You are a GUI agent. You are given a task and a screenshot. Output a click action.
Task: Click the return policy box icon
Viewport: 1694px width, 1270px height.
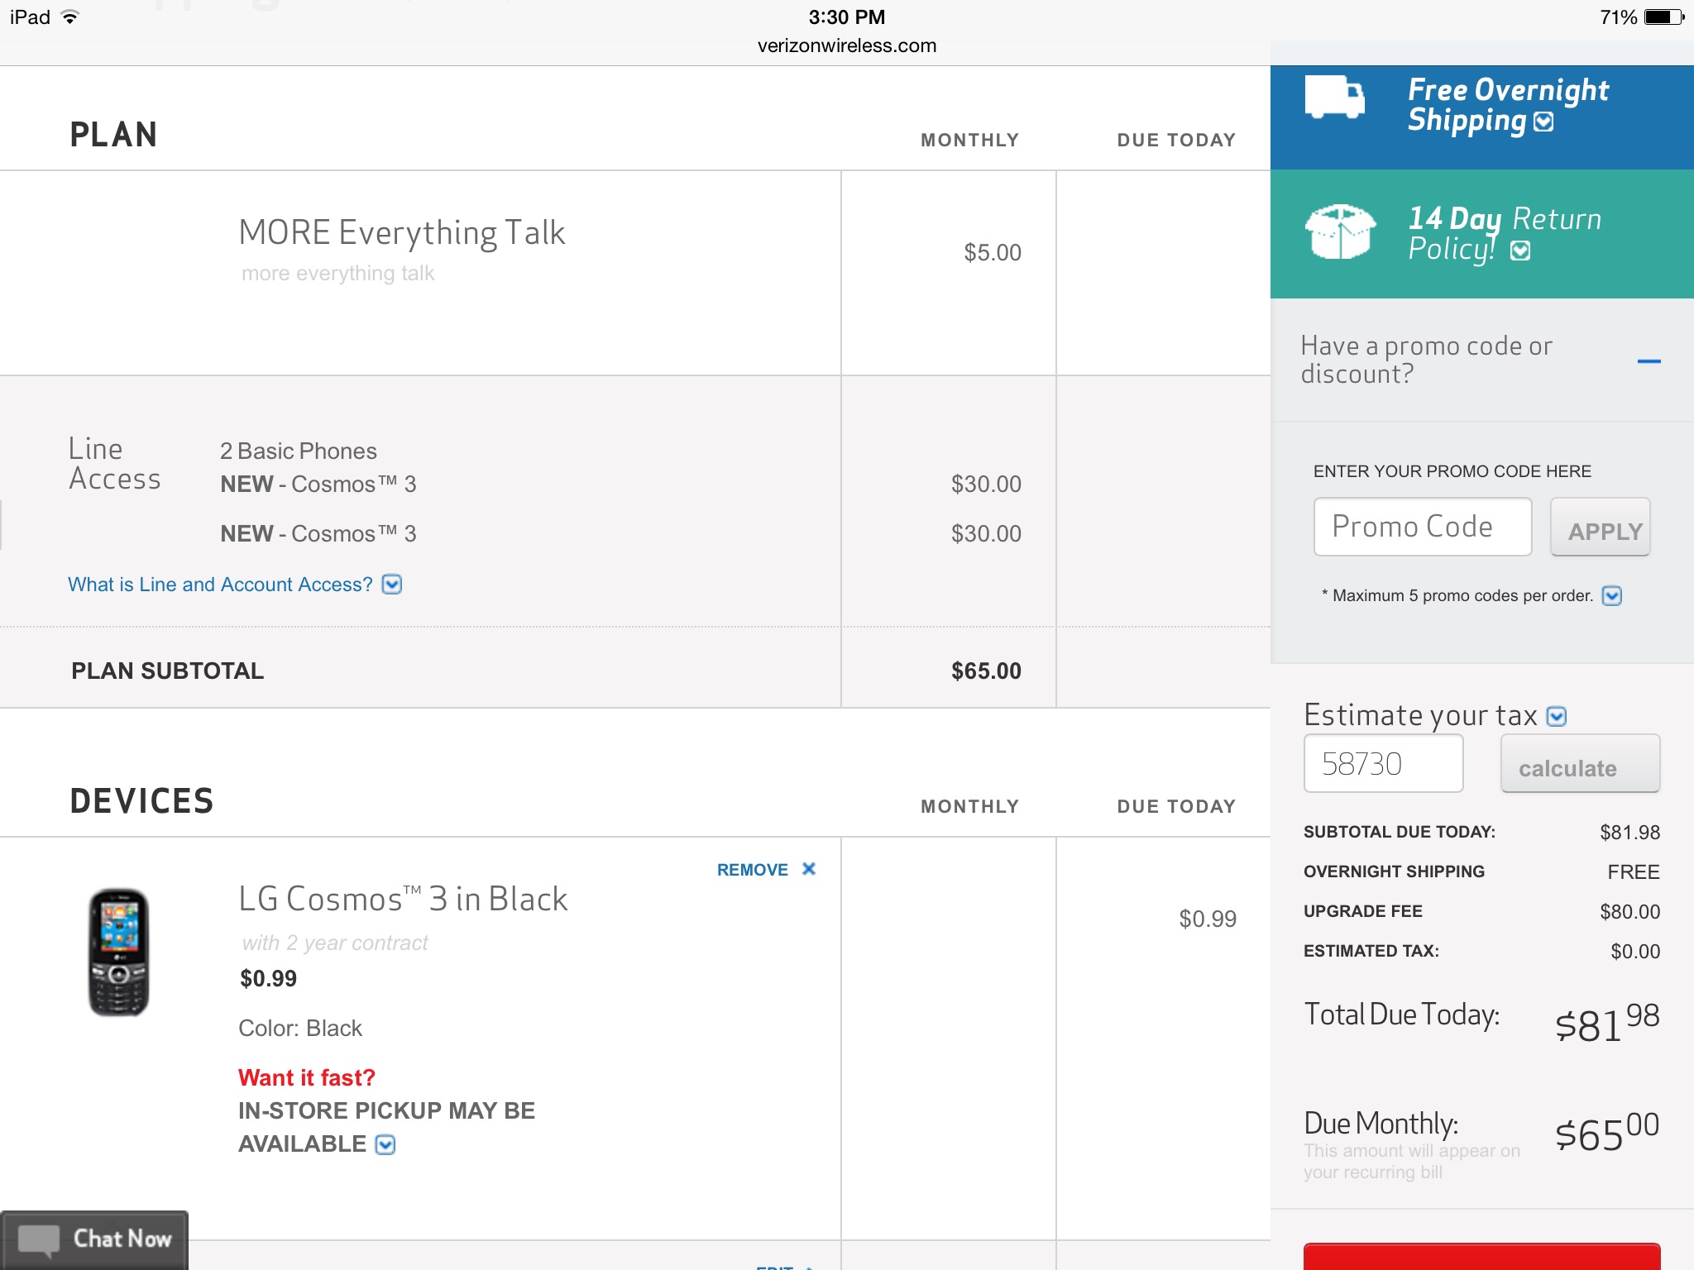coord(1339,232)
